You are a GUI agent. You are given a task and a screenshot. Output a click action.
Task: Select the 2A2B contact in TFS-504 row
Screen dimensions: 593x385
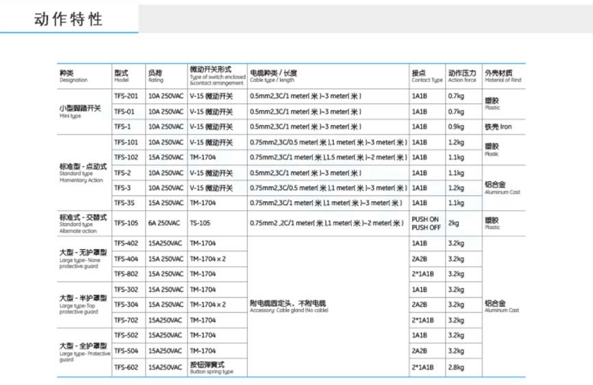(x=419, y=351)
